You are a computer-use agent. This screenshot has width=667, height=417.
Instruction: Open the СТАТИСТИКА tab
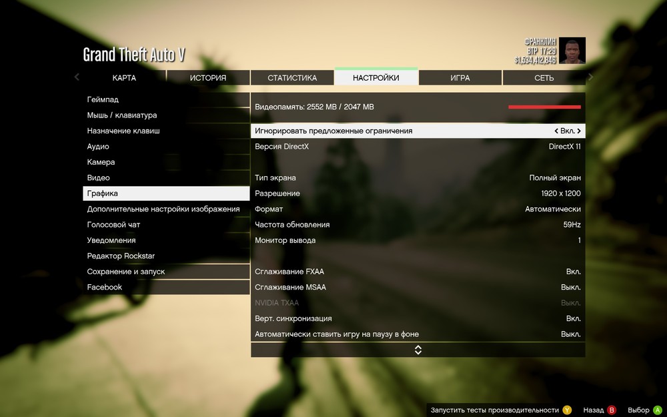(292, 78)
